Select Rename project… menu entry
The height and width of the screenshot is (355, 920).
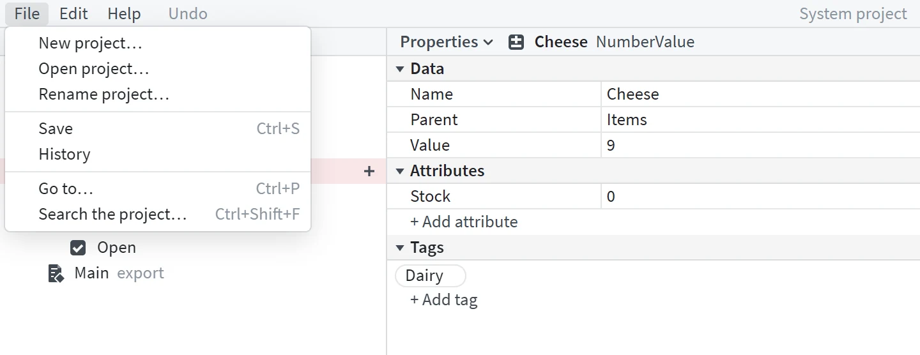(158, 94)
